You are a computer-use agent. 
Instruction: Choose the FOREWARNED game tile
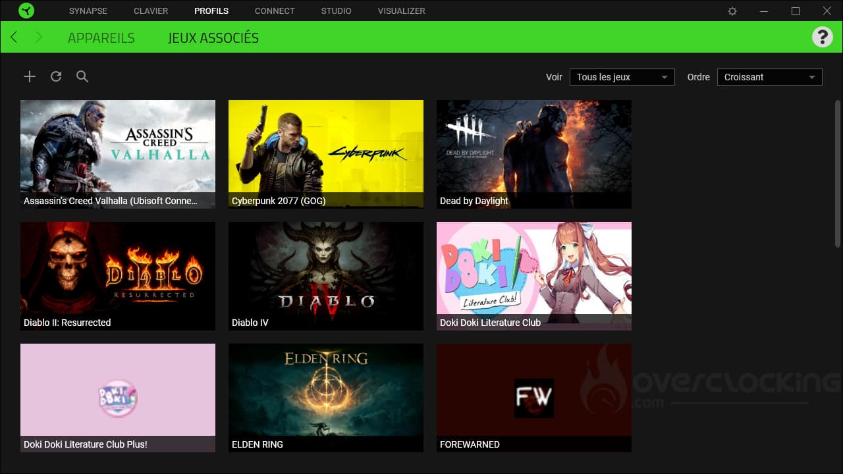(x=534, y=398)
